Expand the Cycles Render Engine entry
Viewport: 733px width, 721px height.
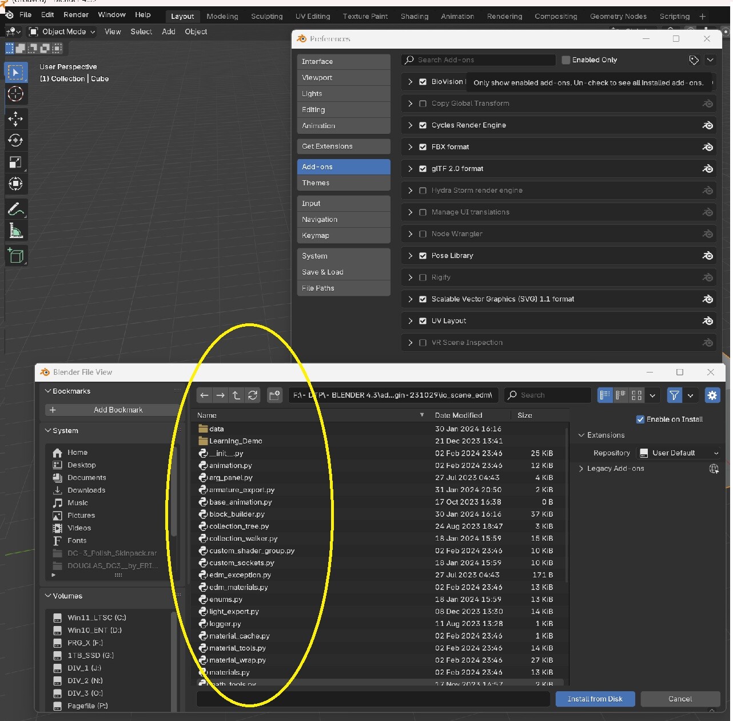tap(410, 125)
